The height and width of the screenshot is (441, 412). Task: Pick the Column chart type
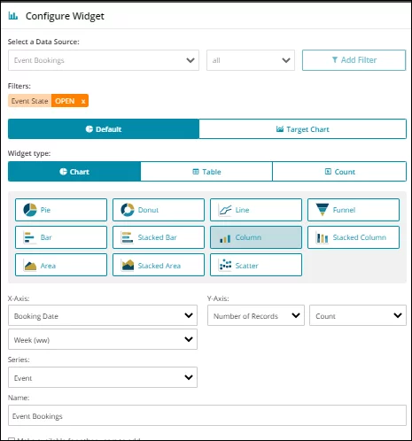click(x=256, y=237)
